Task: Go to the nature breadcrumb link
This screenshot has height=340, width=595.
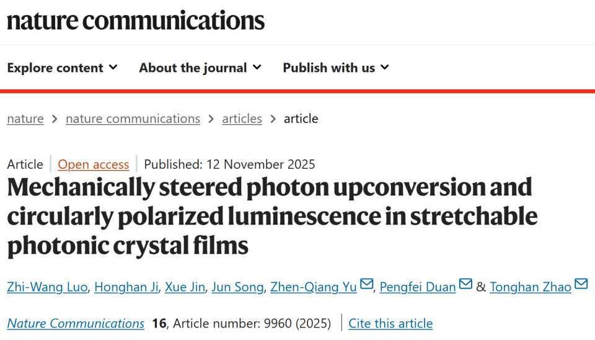Action: pos(25,119)
